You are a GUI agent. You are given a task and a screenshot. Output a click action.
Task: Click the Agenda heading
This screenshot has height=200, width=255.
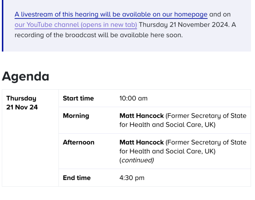coord(25,76)
